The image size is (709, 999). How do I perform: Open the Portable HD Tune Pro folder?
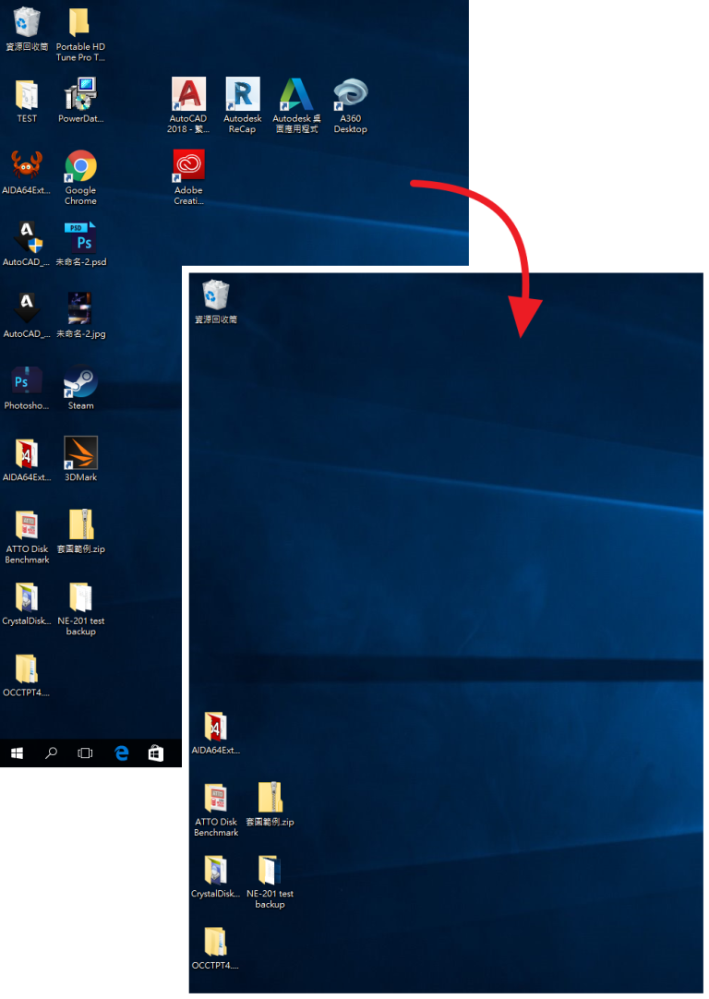click(x=80, y=23)
